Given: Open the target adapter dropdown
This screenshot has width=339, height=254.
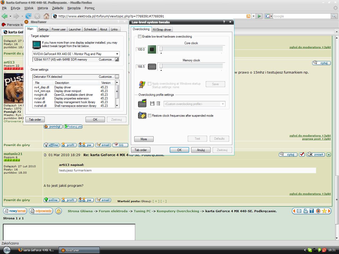Looking at the screenshot, I should coord(117,54).
